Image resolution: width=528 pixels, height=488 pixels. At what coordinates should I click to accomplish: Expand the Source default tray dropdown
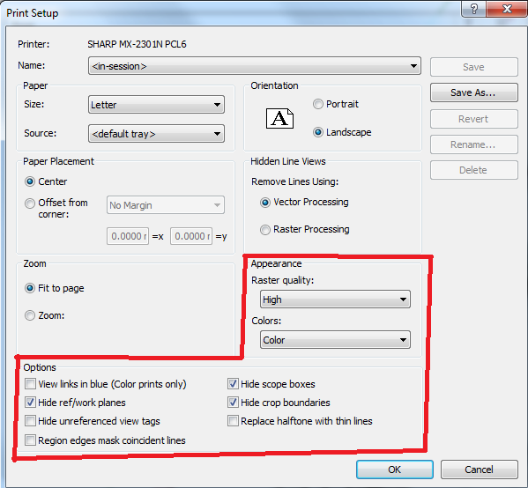(156, 134)
